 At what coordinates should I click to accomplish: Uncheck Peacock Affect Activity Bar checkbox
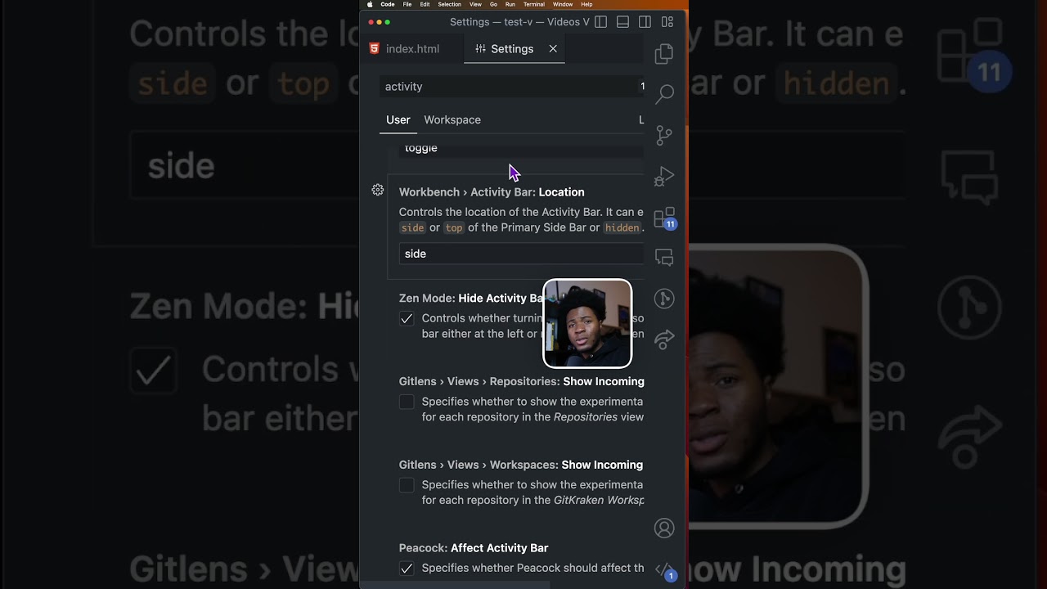407,568
